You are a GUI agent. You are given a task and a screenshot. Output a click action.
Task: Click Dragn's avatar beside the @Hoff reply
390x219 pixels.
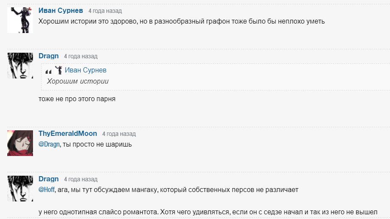point(20,188)
